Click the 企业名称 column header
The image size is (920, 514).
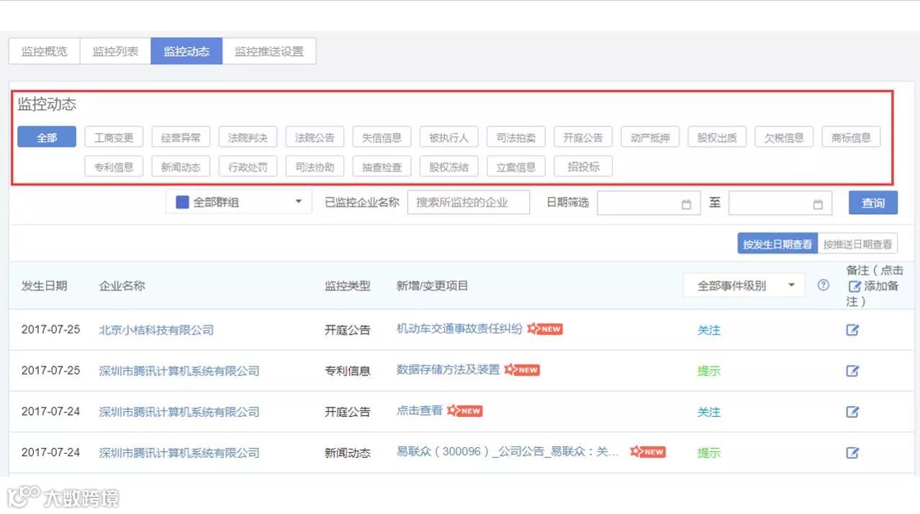(122, 285)
